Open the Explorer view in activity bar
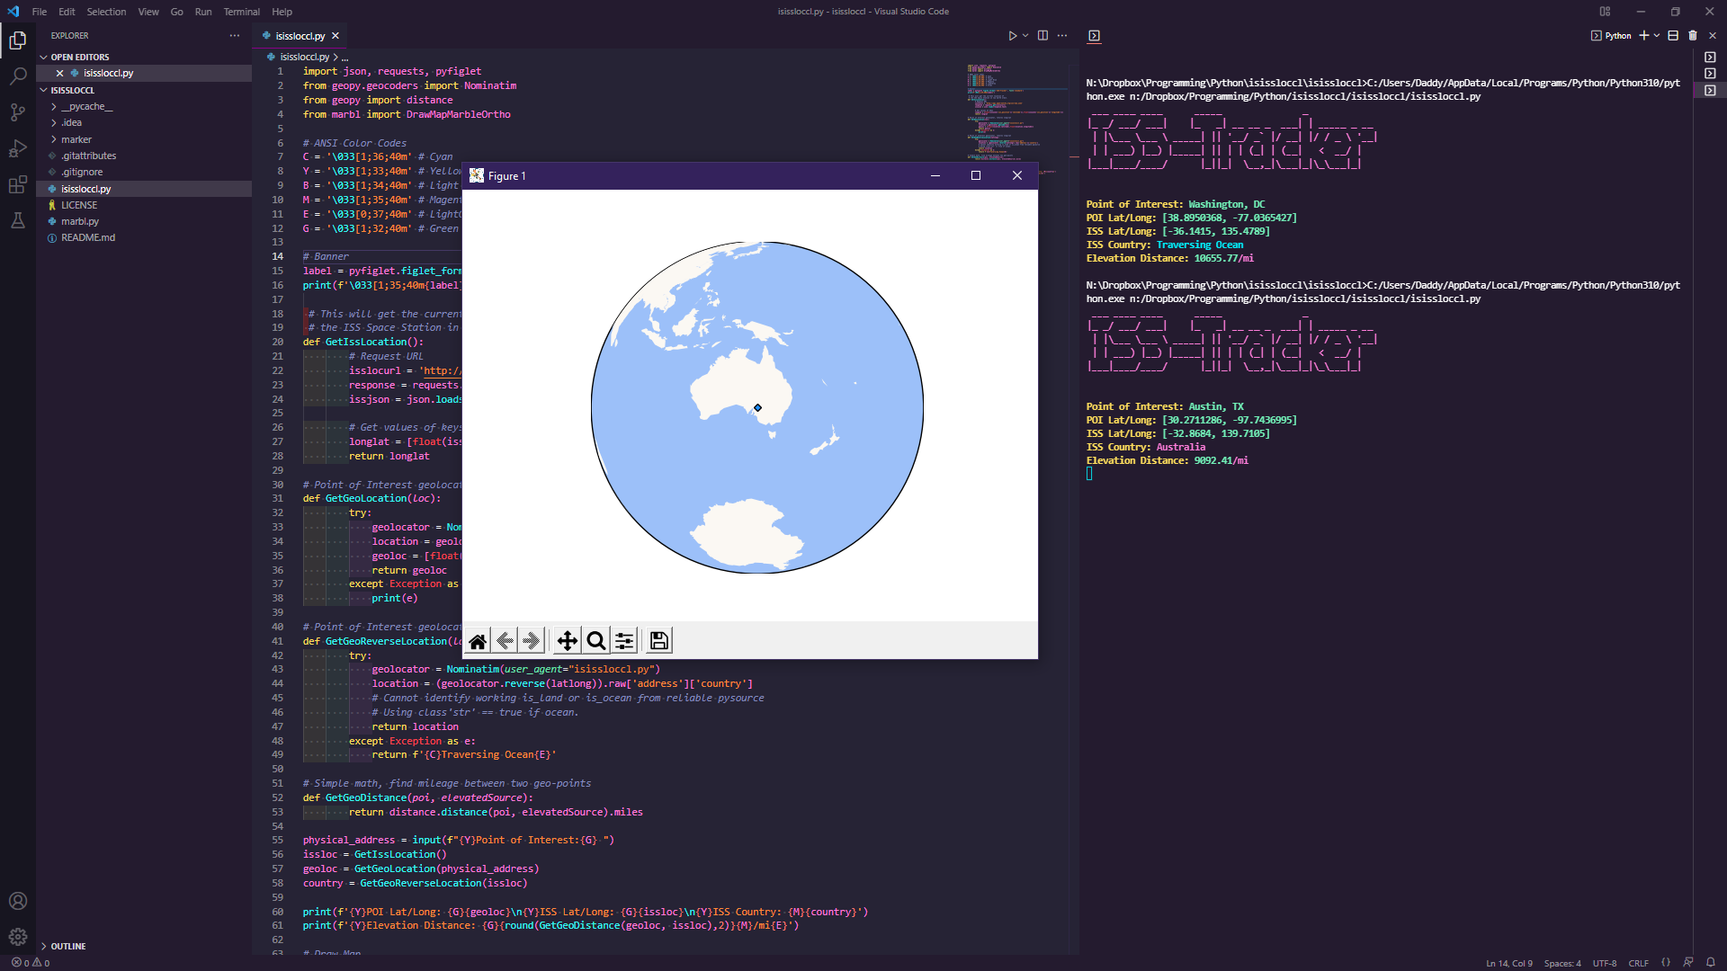 click(18, 40)
